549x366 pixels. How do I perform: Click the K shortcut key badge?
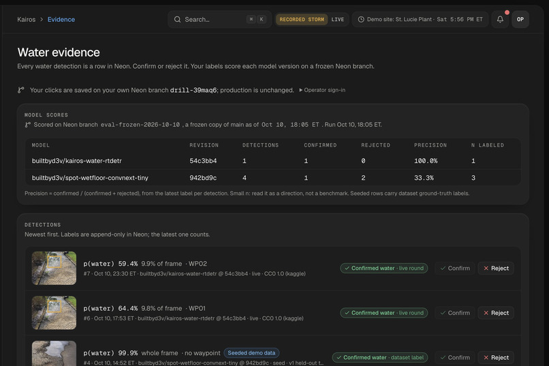[x=262, y=19]
